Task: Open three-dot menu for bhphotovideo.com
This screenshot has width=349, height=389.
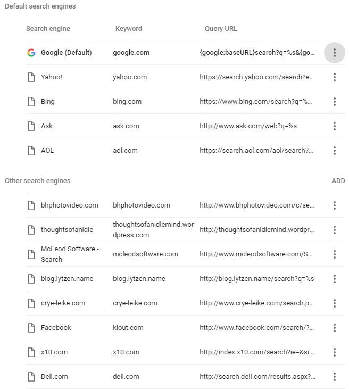Action: pos(335,205)
